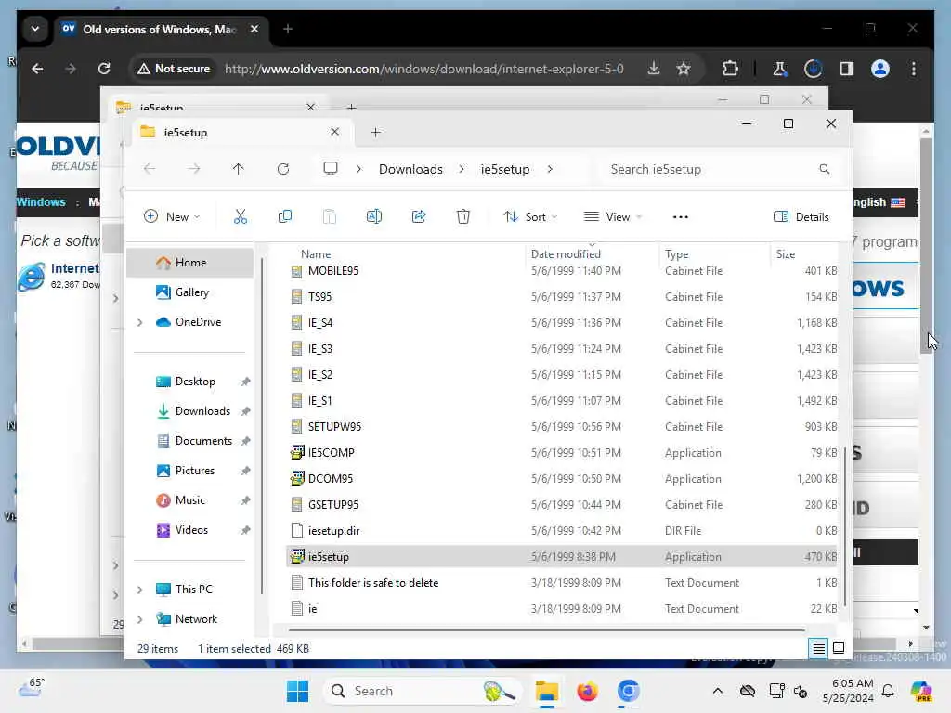Click the Explorer horizontal scrollbar
Image resolution: width=951 pixels, height=713 pixels.
point(546,630)
